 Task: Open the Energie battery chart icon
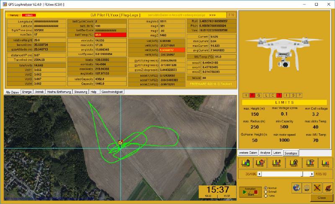pyautogui.click(x=246, y=163)
